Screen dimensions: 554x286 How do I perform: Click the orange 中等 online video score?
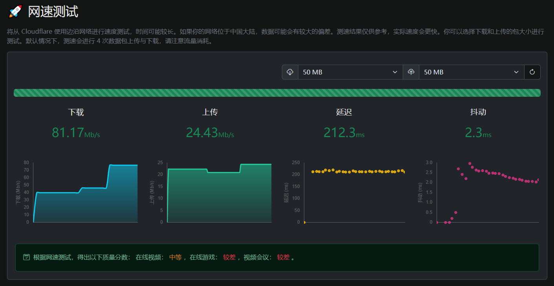(x=176, y=257)
